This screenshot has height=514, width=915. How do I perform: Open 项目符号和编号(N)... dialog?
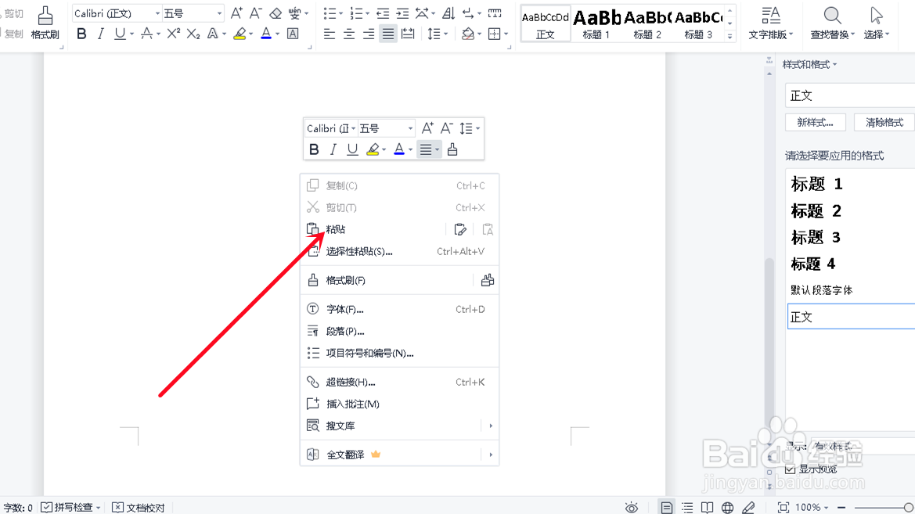pos(399,353)
